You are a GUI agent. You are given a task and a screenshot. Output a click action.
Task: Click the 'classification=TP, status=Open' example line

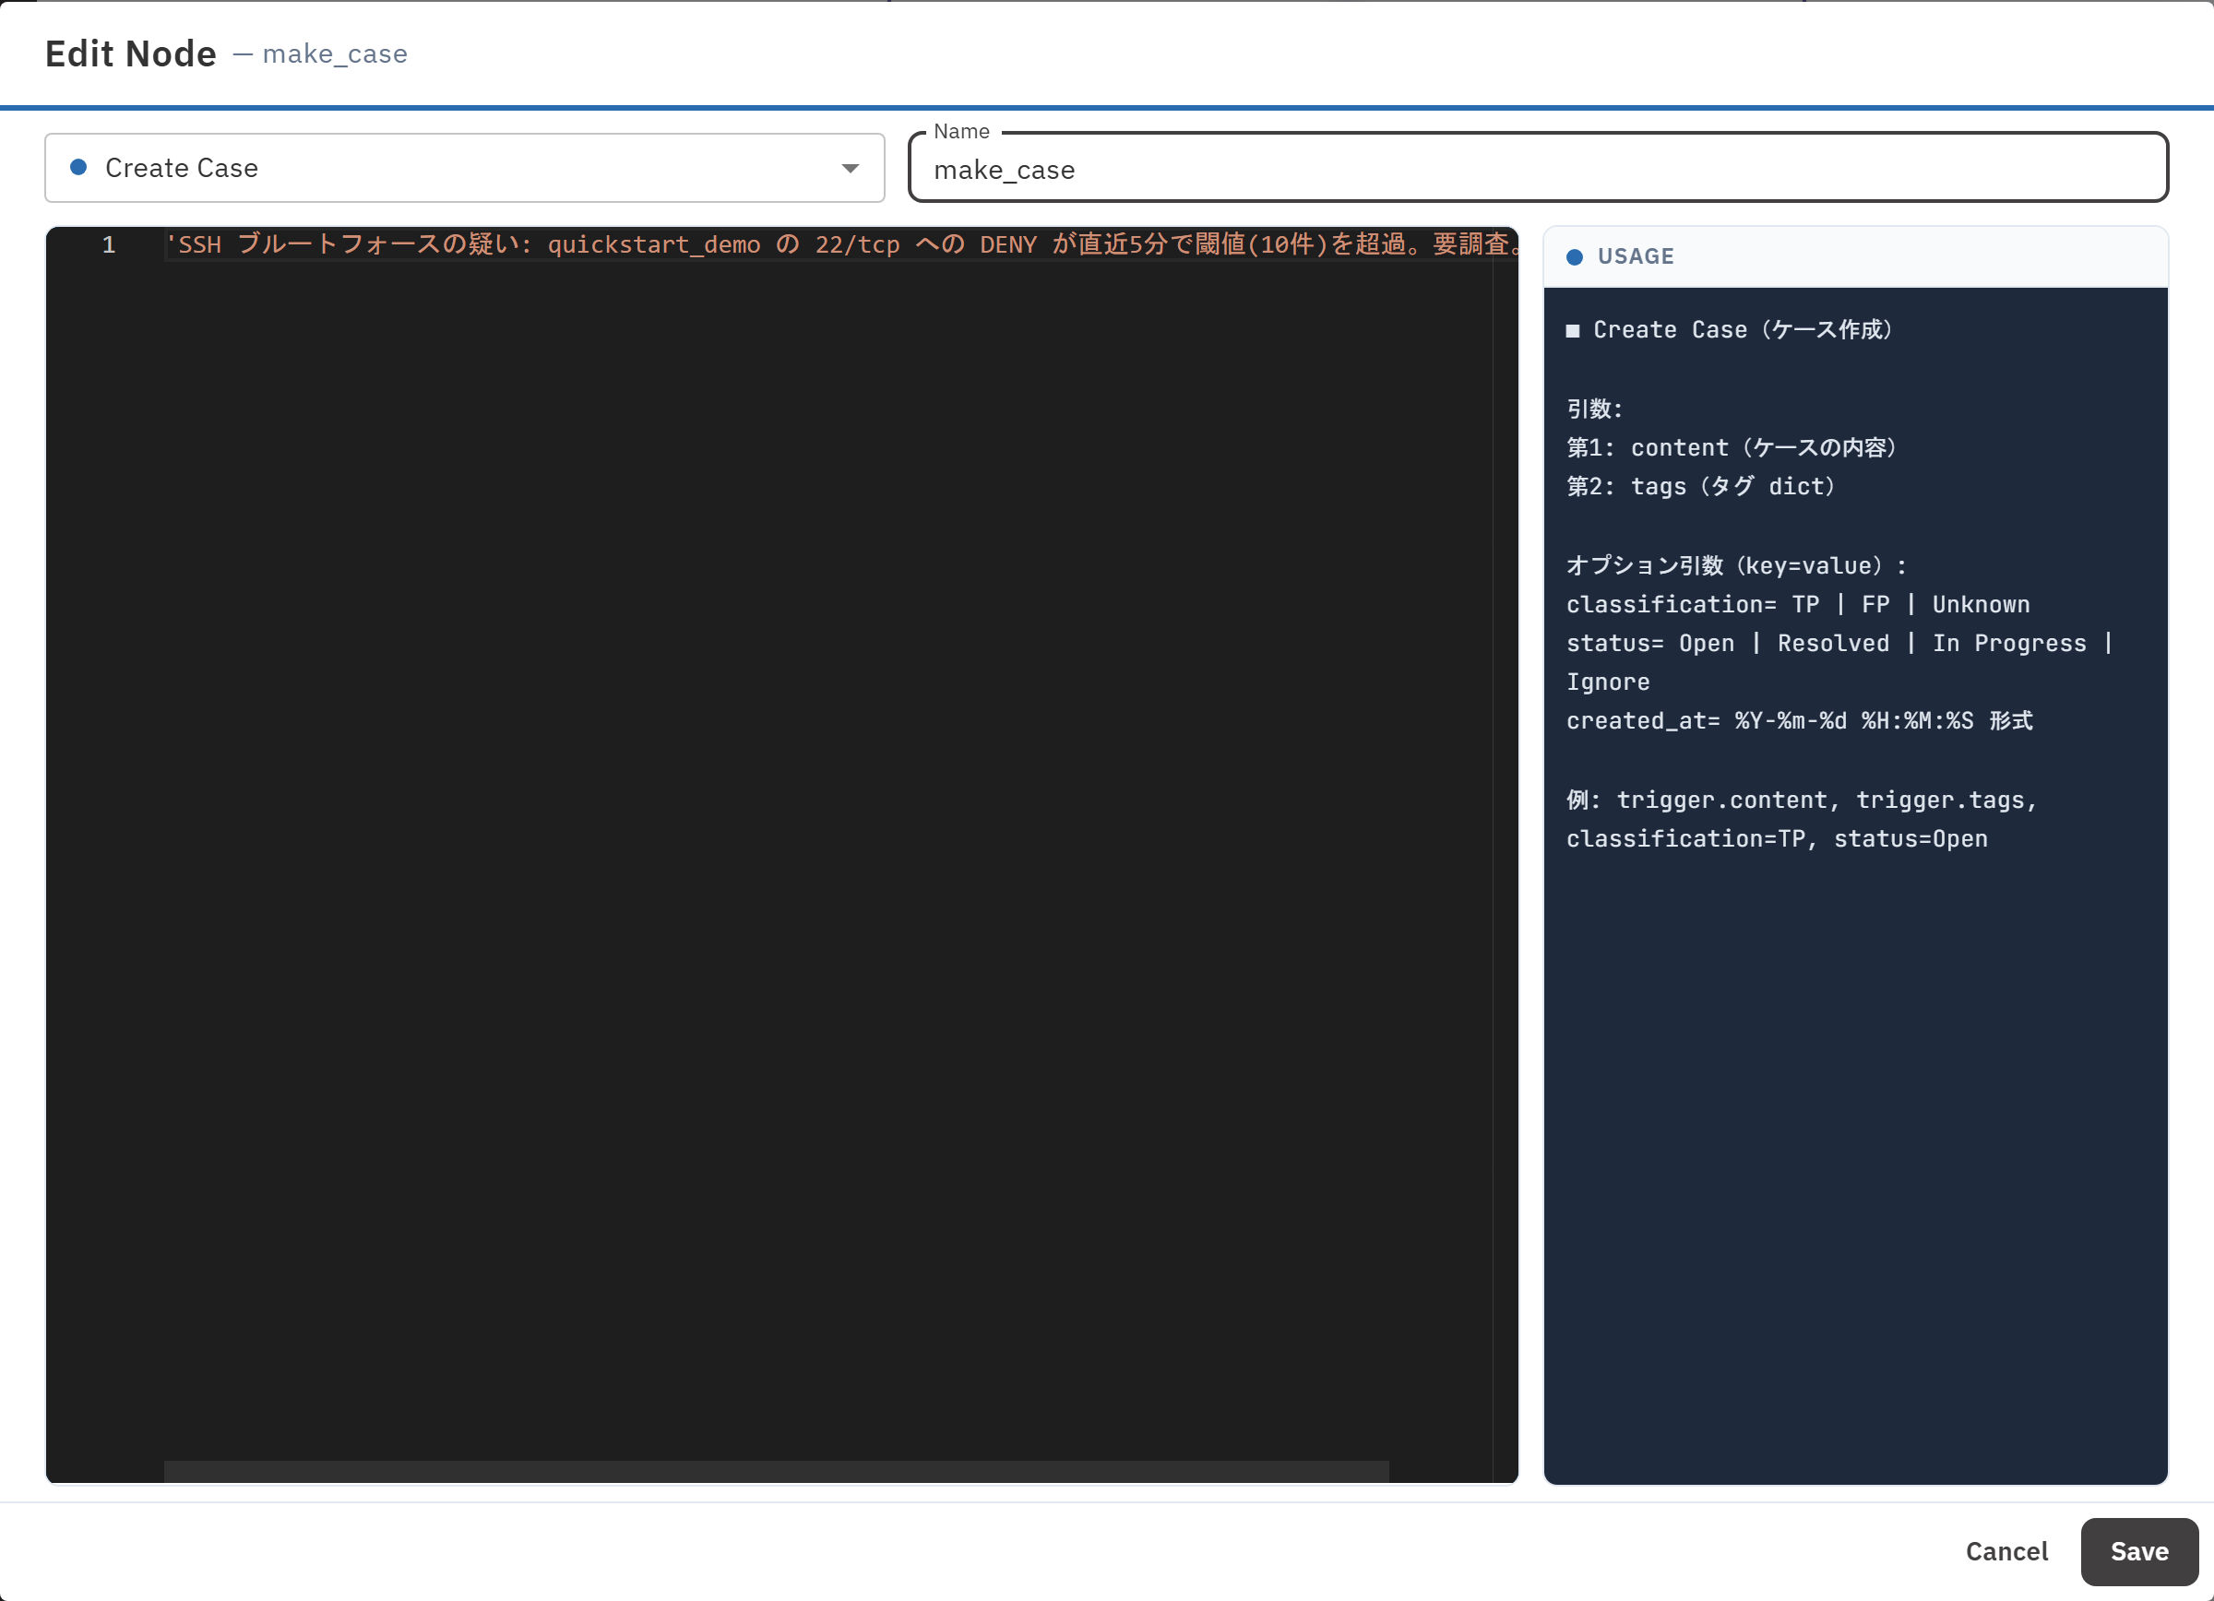pos(1777,839)
